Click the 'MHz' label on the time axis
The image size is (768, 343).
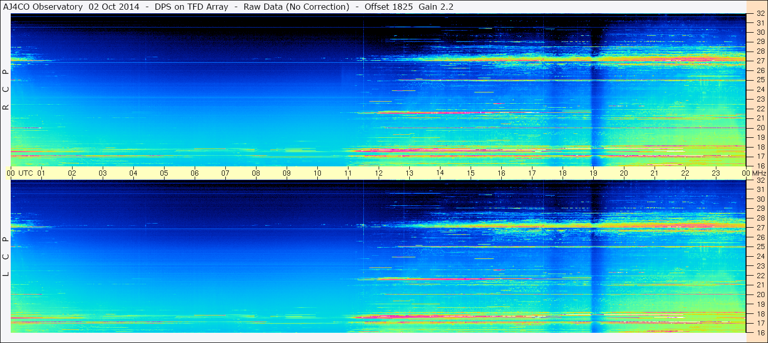(x=760, y=173)
